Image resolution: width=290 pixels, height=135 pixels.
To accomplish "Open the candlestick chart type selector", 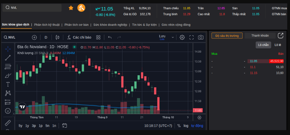I will (57, 37).
